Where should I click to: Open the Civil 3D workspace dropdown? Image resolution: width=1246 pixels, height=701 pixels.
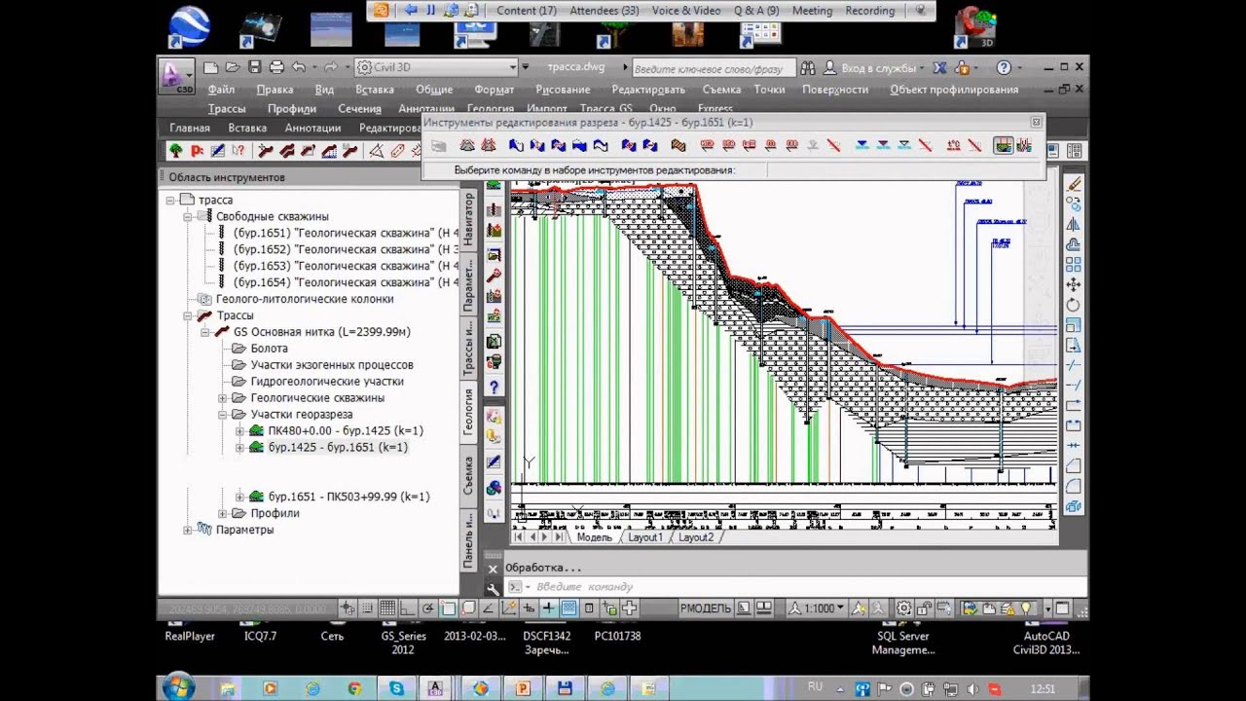coord(436,67)
